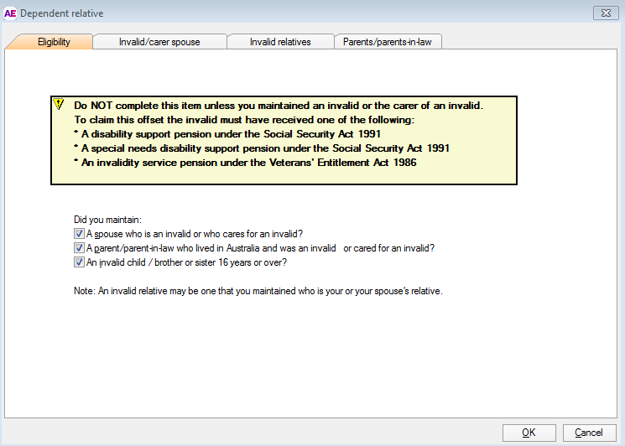Close the Dependent relative dialog
Viewport: 625px width, 446px height.
(x=606, y=13)
